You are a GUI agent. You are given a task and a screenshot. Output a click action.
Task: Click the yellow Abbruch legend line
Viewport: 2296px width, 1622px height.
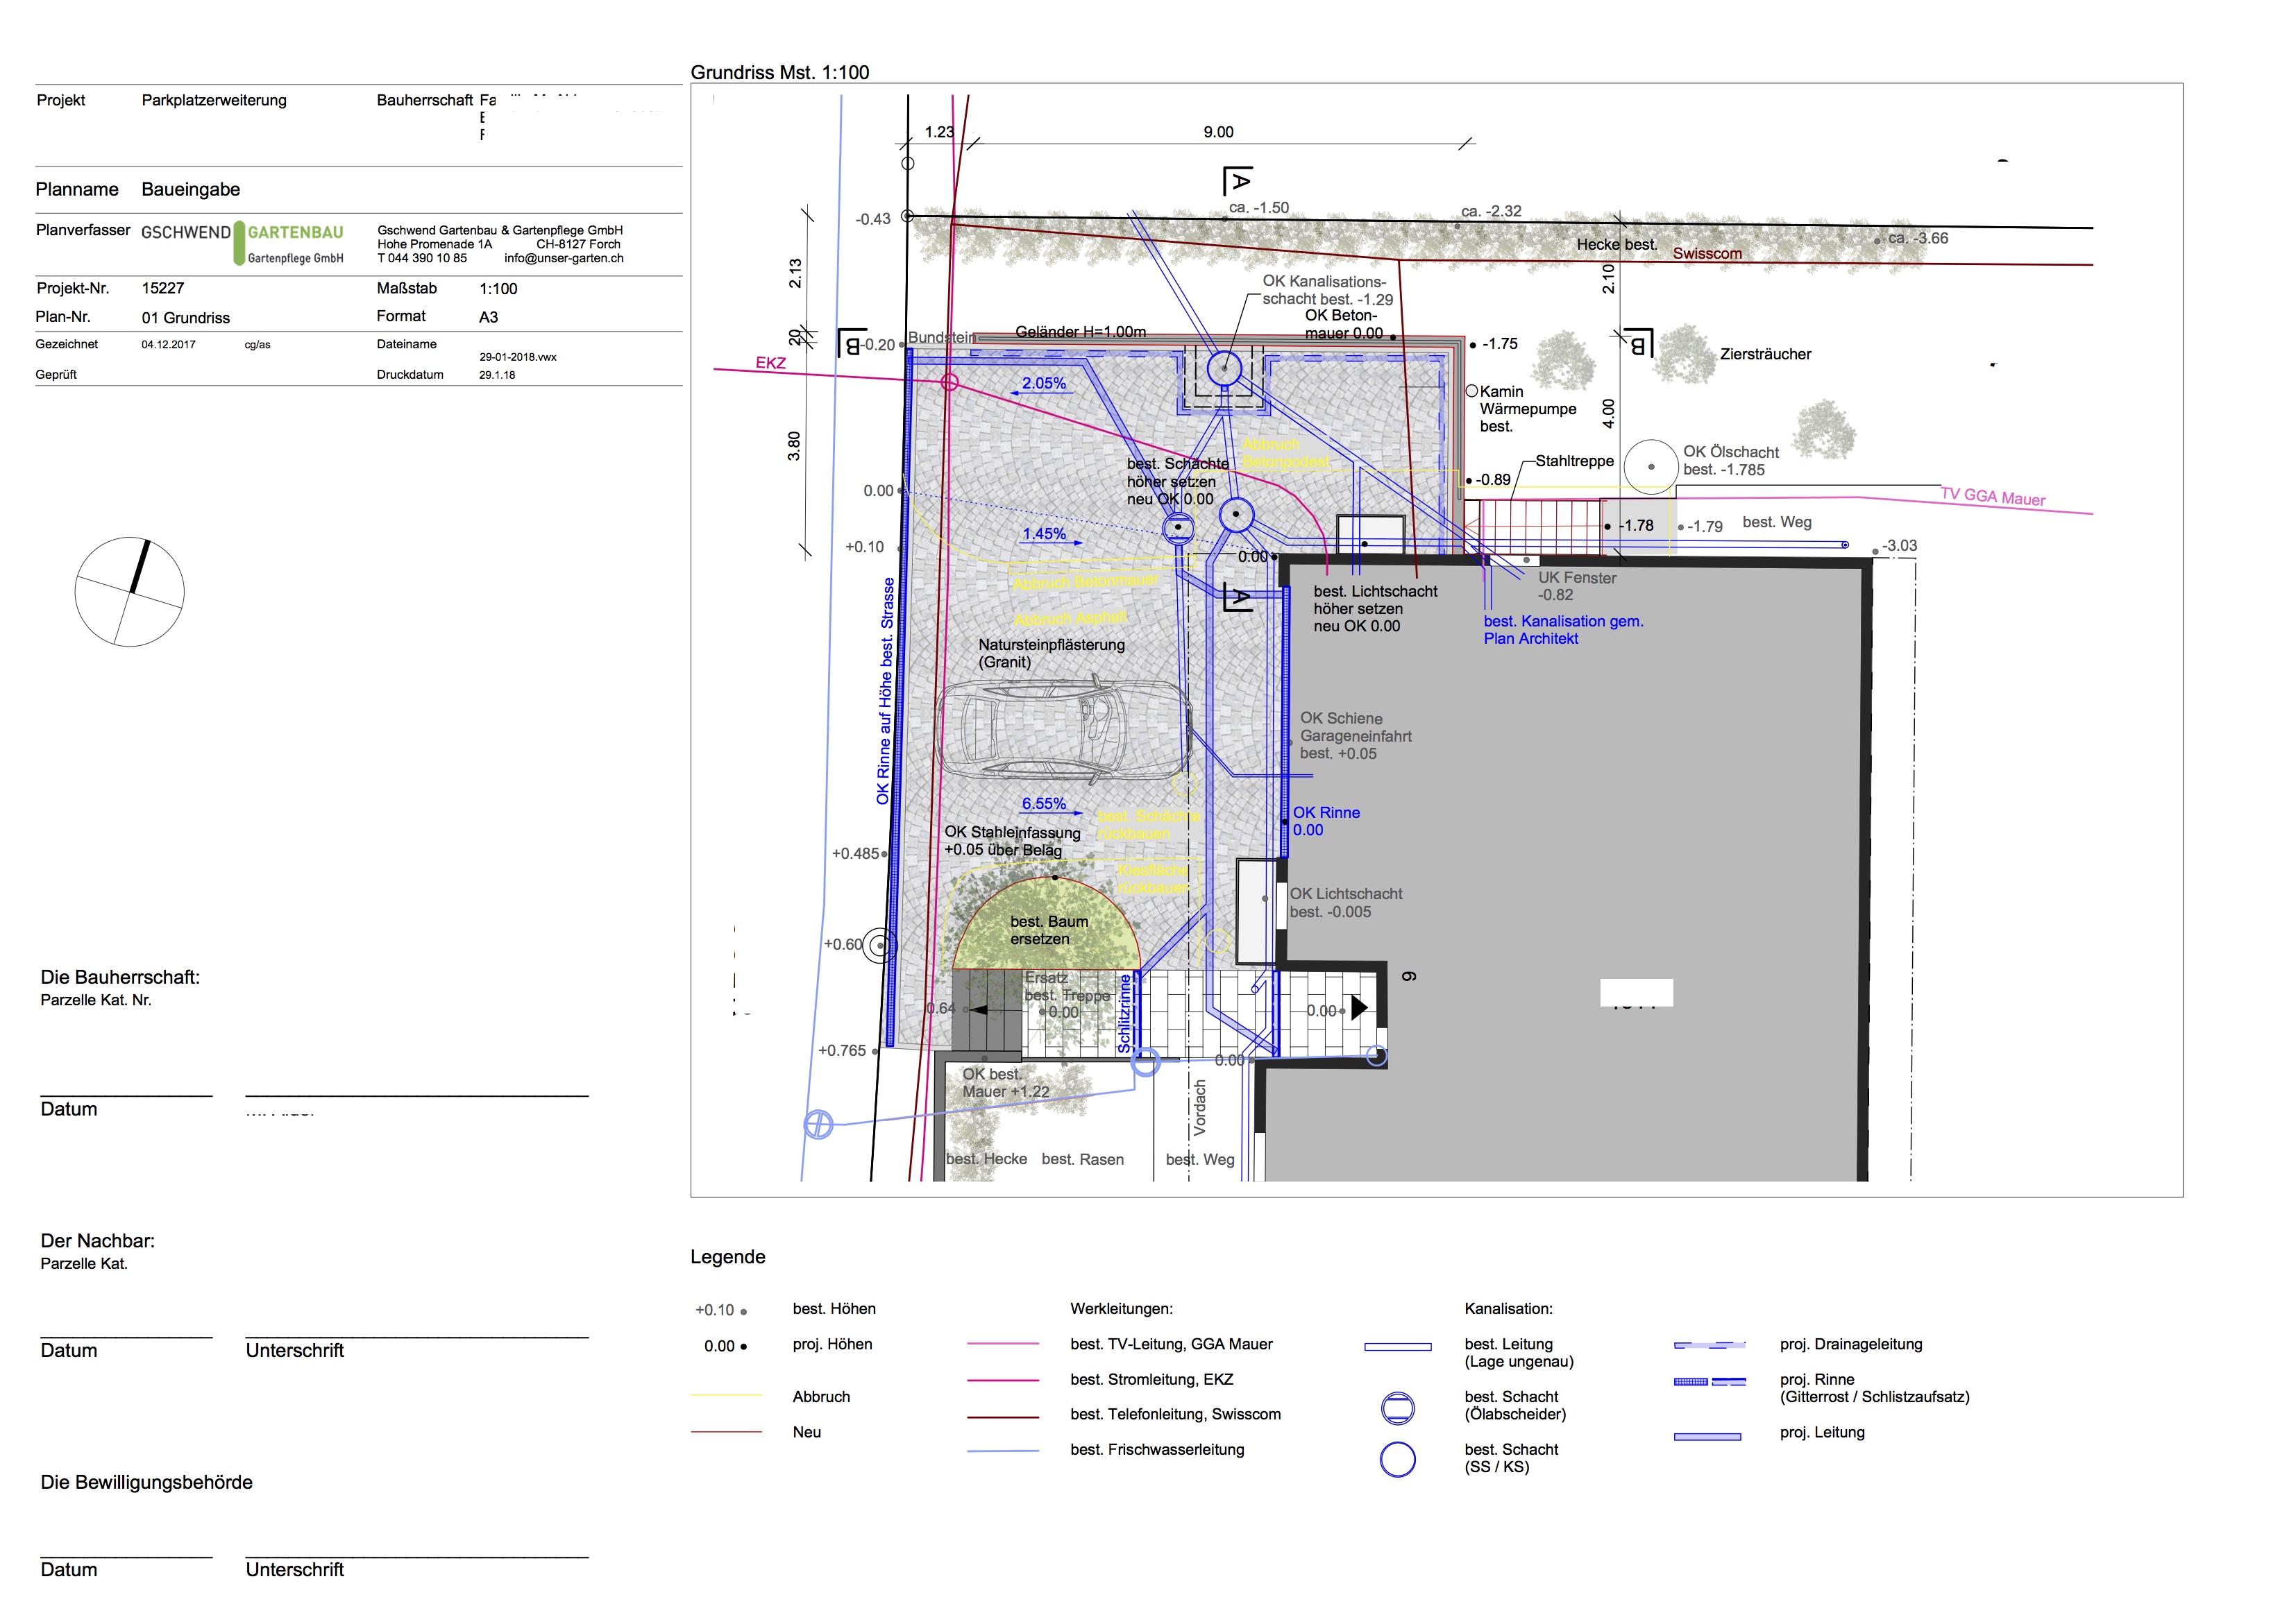point(726,1396)
